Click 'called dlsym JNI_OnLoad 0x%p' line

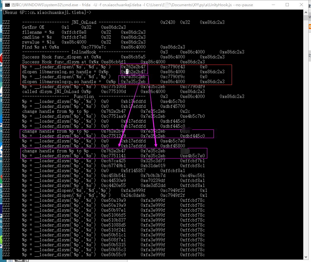(56, 91)
